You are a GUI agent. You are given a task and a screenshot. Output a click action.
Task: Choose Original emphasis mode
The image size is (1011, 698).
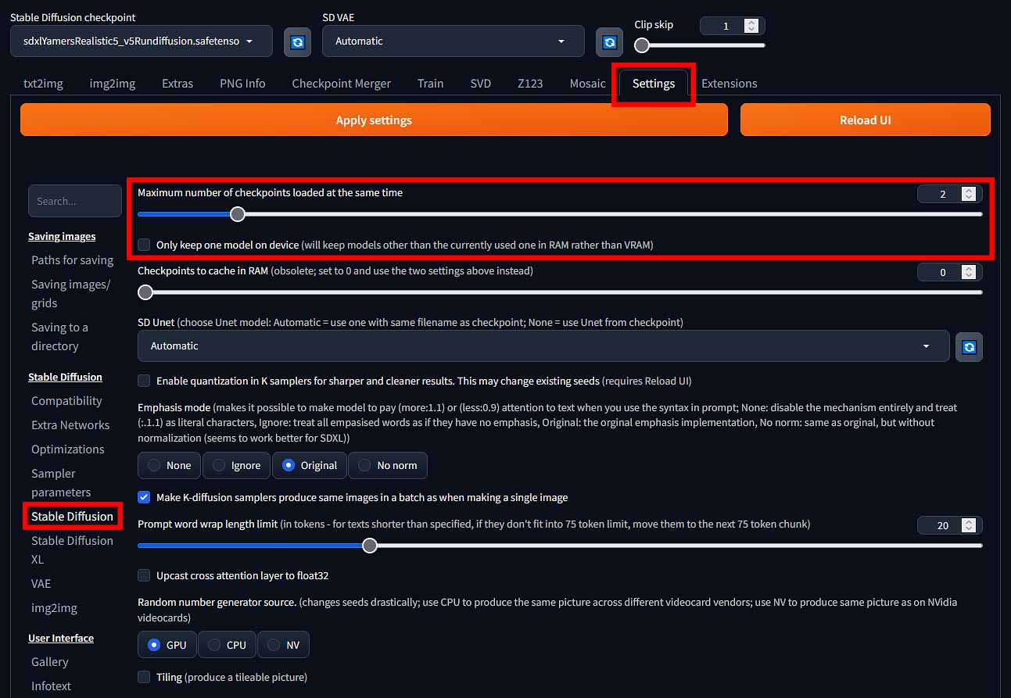[x=310, y=465]
